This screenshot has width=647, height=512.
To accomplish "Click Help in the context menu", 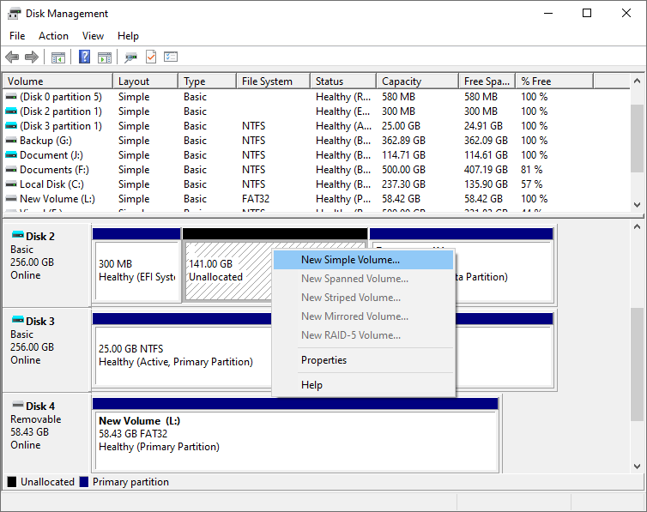I will coord(311,385).
